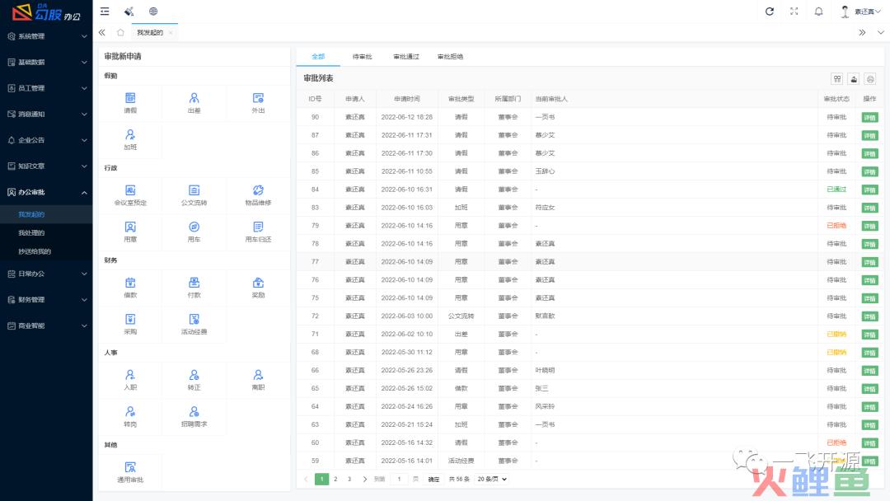Expand the 财务管理 sidebar menu
Image resolution: width=890 pixels, height=501 pixels.
[x=46, y=300]
